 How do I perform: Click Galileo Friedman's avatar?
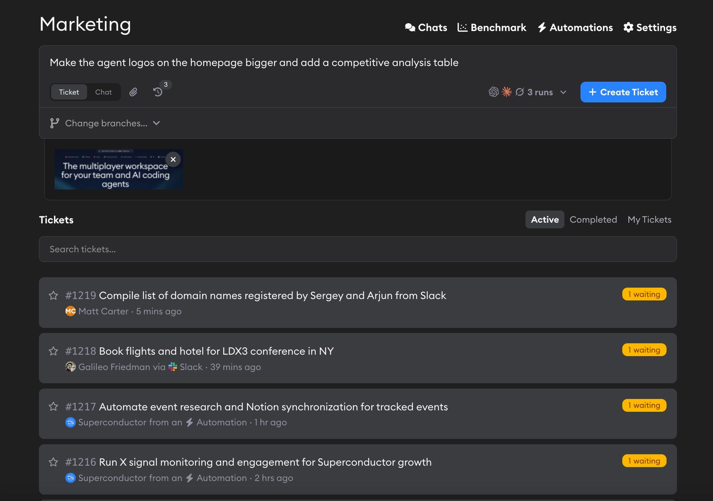70,367
